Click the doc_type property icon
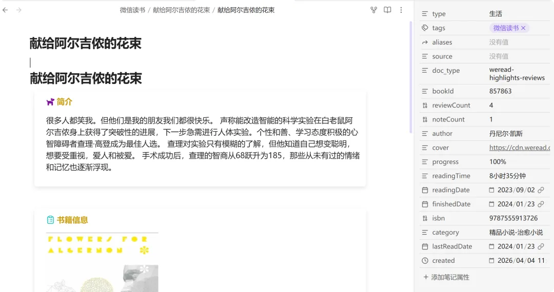The width and height of the screenshot is (554, 292). pyautogui.click(x=425, y=71)
